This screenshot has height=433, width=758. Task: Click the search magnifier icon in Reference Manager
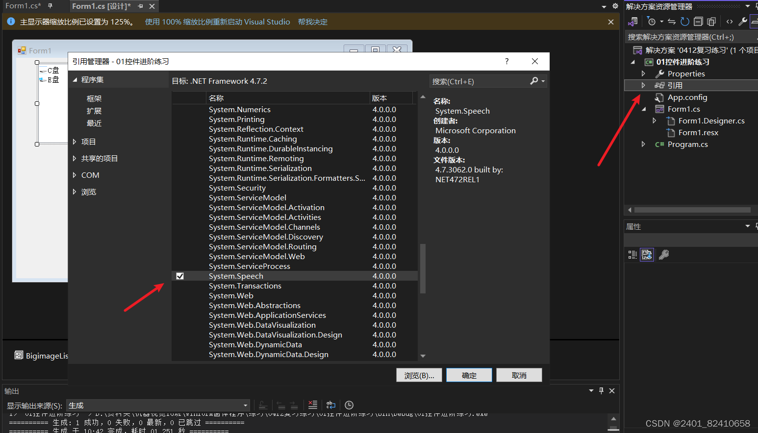coord(534,81)
